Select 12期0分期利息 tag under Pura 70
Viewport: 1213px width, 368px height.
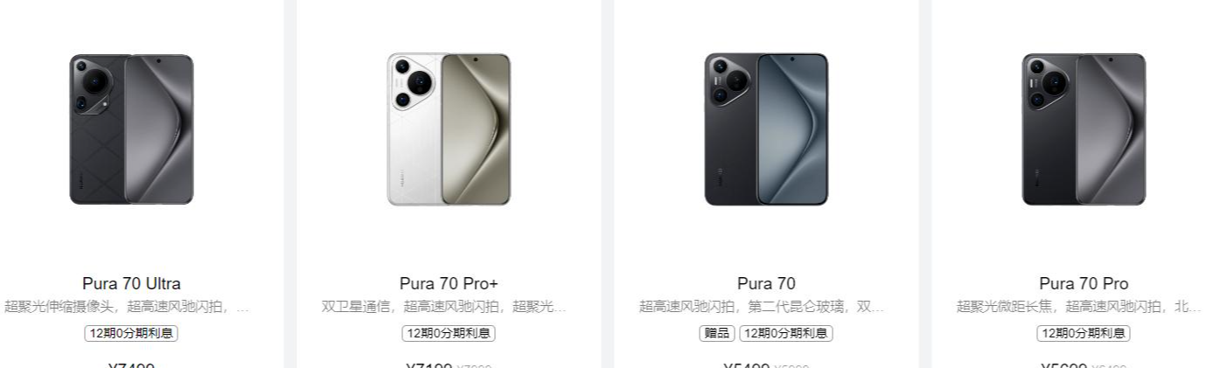click(x=786, y=333)
